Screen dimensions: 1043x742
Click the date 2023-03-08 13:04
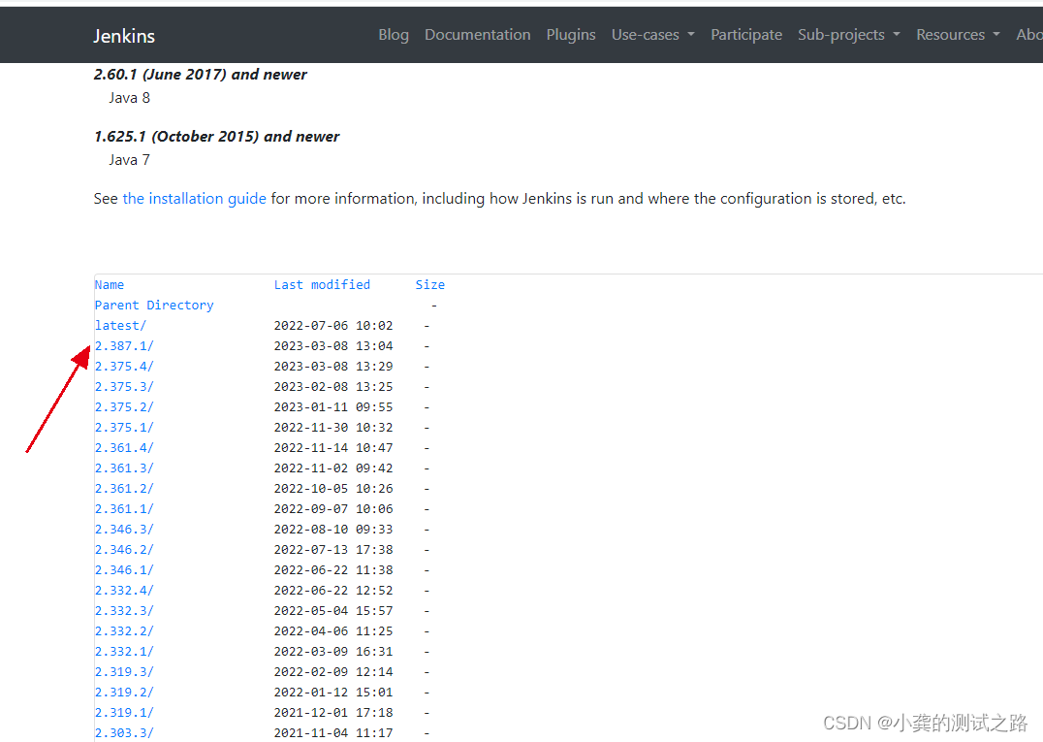333,346
